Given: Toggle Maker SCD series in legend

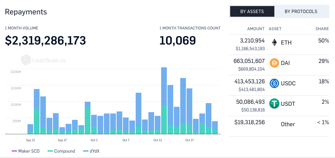Looking at the screenshot, I should coord(26,151).
